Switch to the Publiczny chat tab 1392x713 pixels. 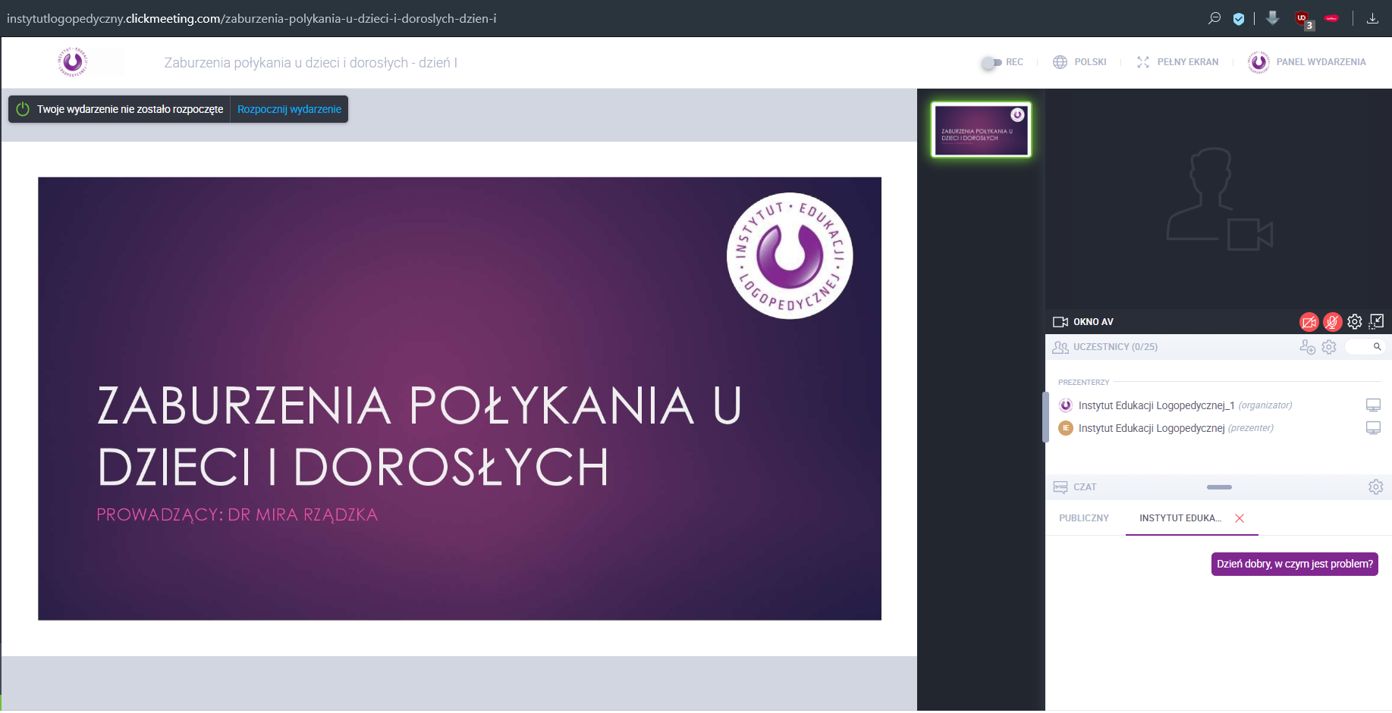pyautogui.click(x=1083, y=518)
